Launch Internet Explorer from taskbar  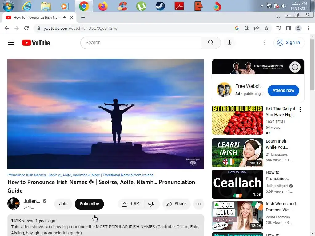[27, 6]
